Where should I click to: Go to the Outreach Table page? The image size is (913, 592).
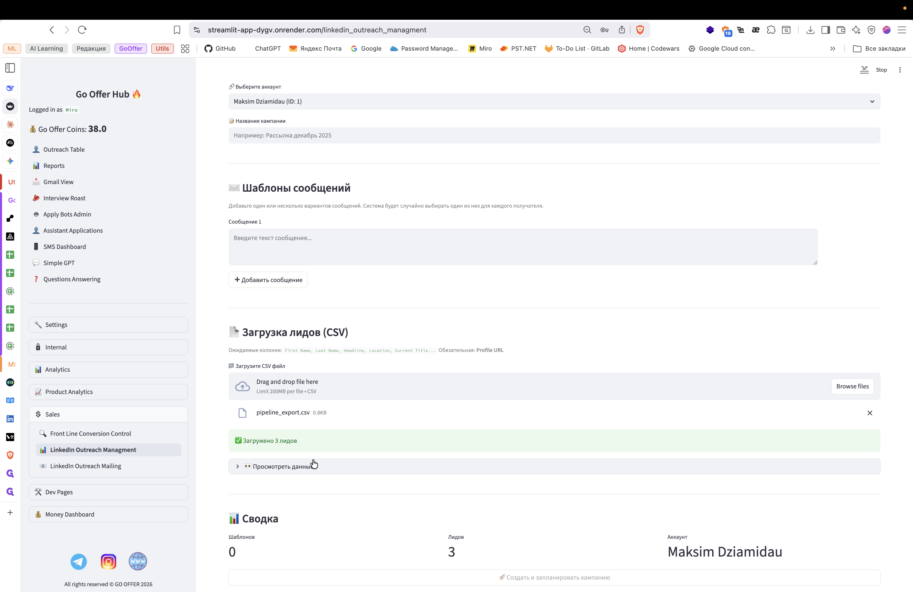click(64, 149)
